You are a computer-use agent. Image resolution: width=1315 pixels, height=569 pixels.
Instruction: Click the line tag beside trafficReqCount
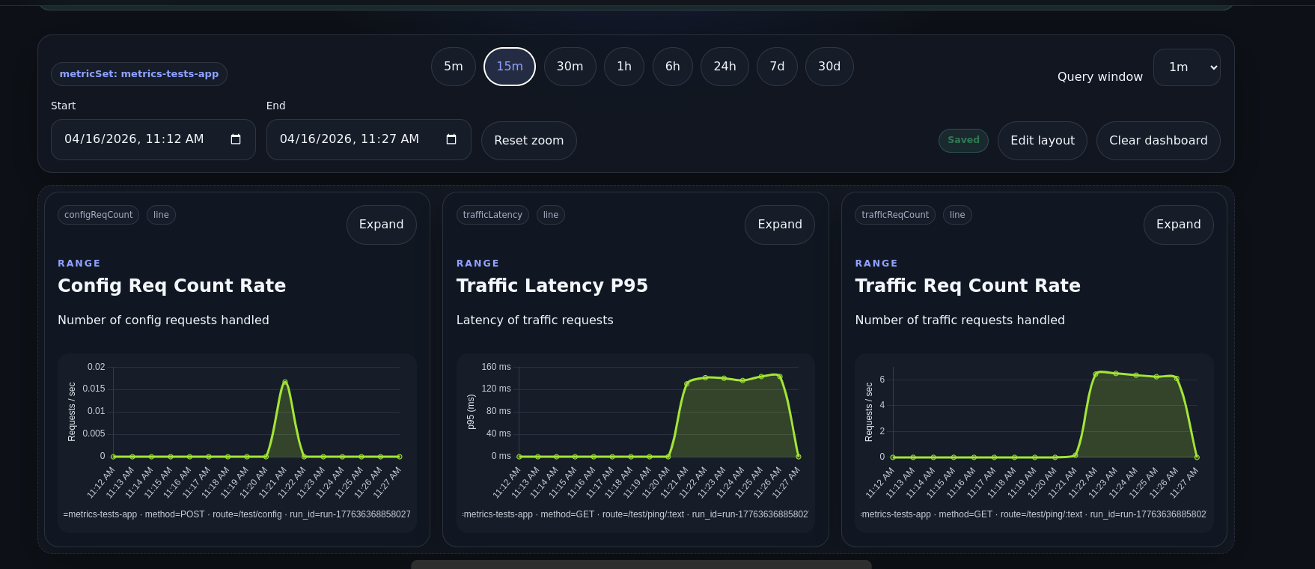(x=957, y=215)
